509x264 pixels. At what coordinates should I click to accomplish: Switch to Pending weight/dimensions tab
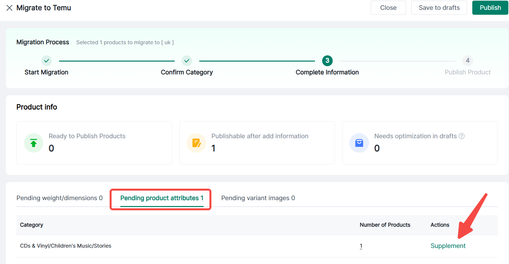59,198
